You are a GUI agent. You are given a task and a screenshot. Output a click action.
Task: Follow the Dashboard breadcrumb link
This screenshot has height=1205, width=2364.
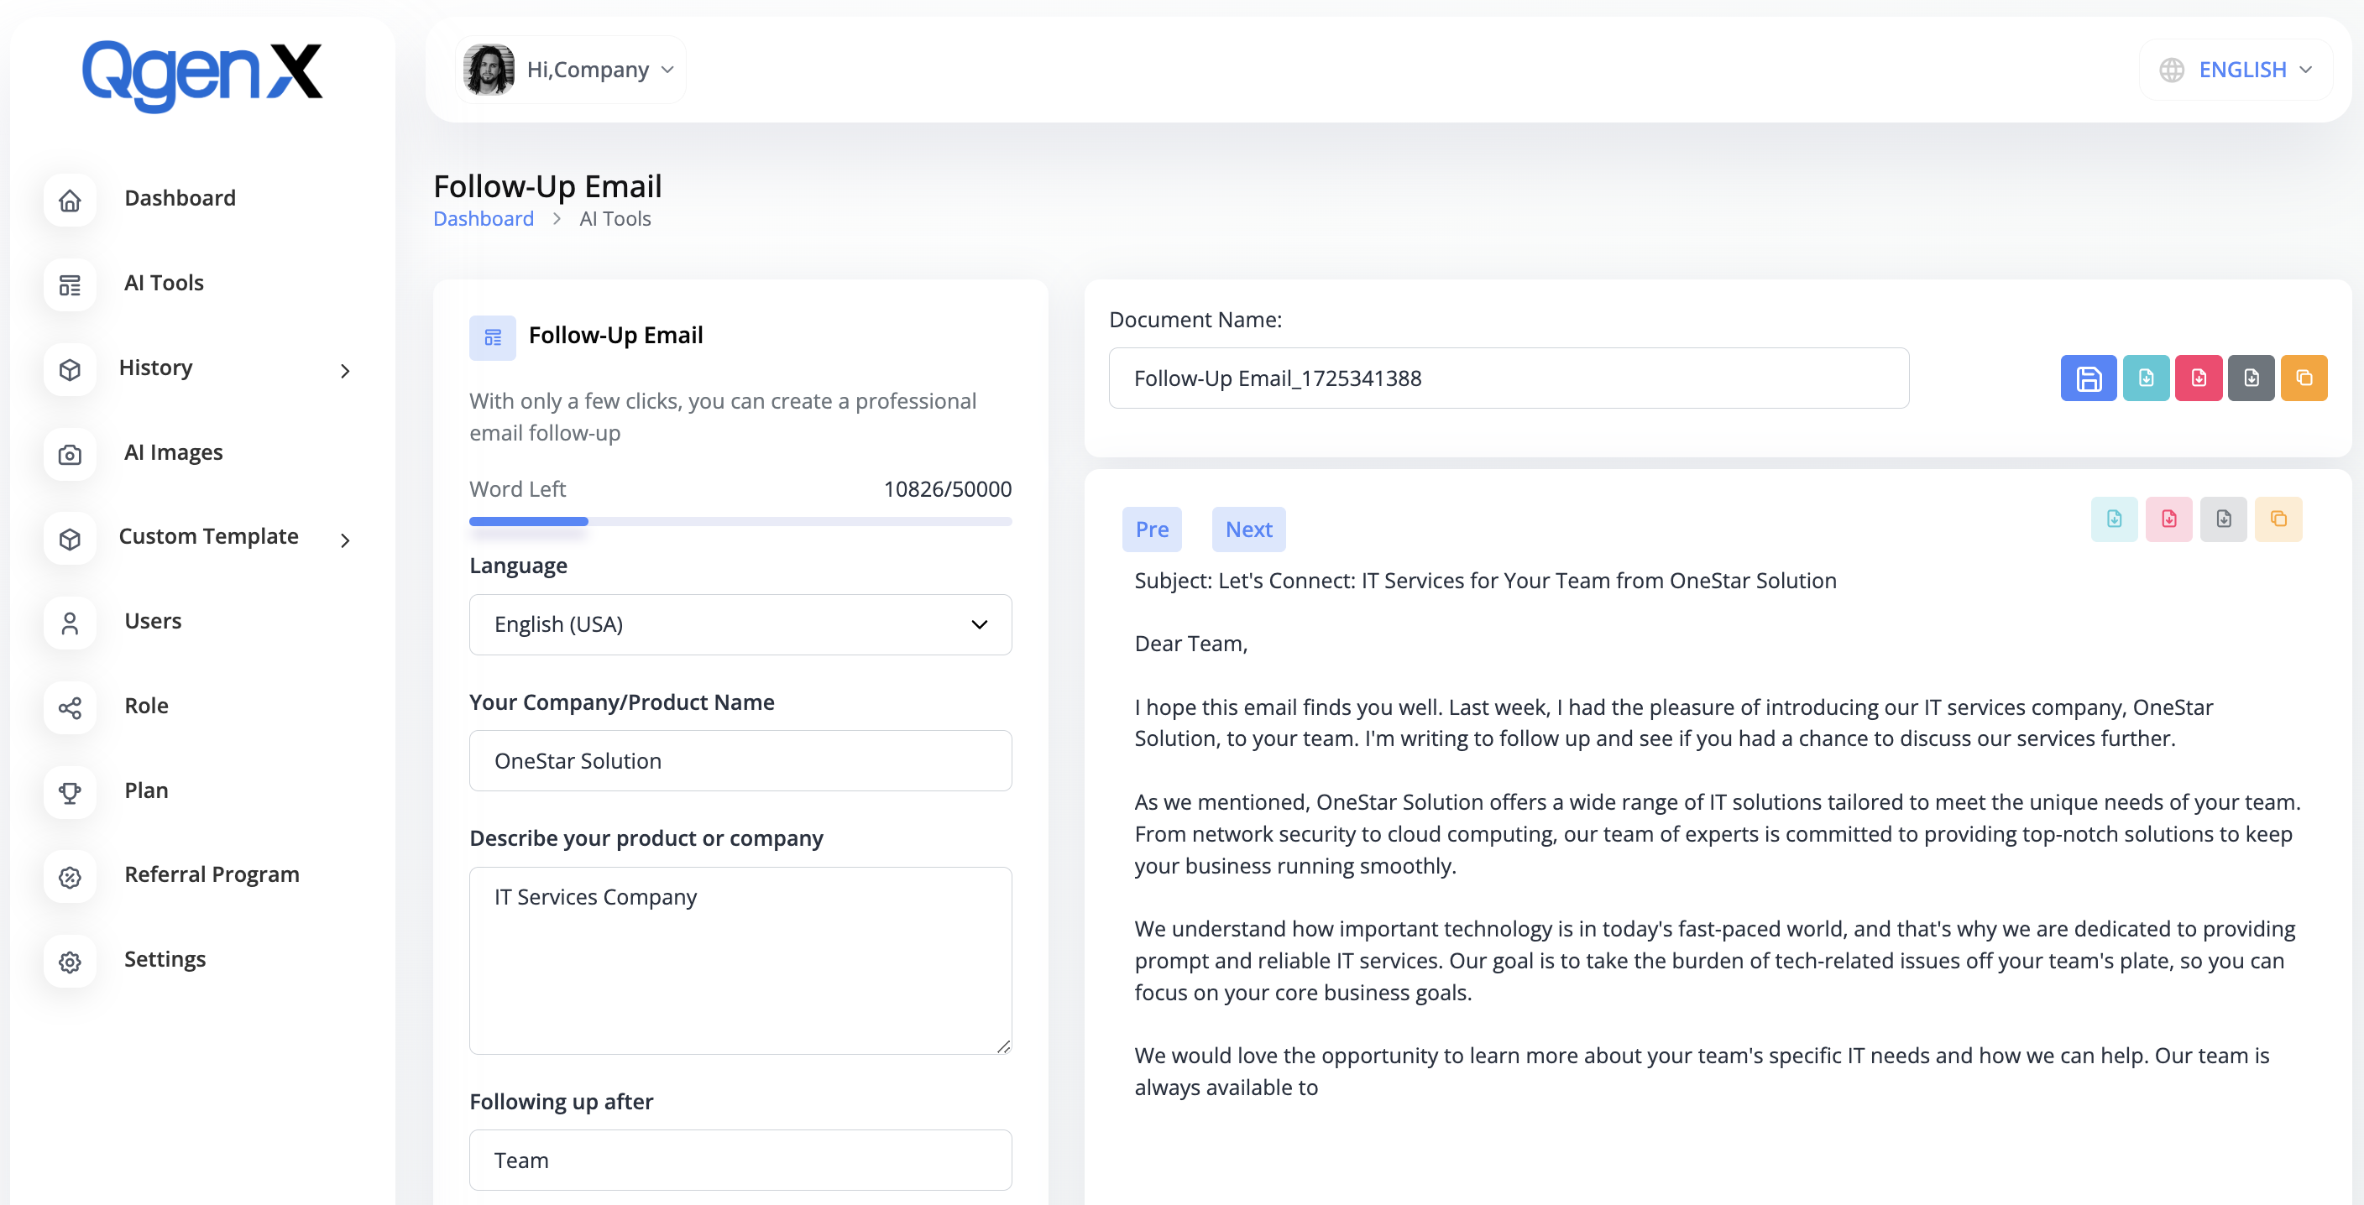point(484,218)
